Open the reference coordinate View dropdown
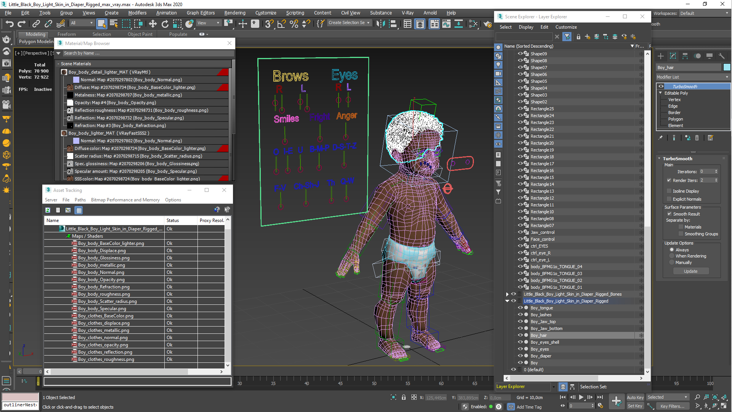Image resolution: width=732 pixels, height=412 pixels. (208, 23)
